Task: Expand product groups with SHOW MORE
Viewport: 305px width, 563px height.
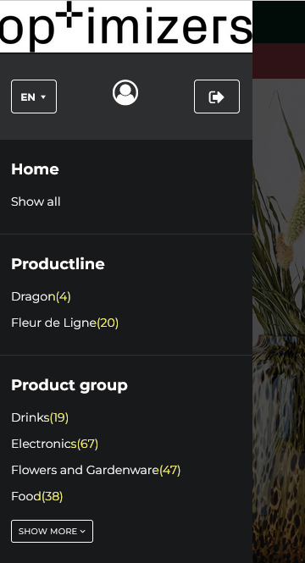Action: (x=52, y=531)
